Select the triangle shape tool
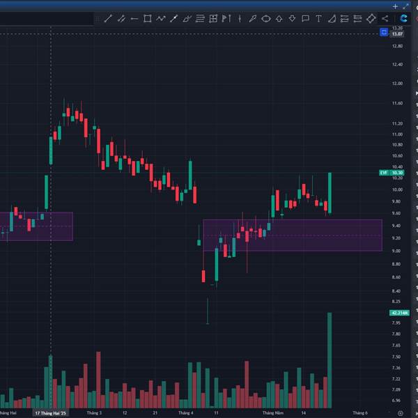Image resolution: width=418 pixels, height=418 pixels. (x=332, y=19)
